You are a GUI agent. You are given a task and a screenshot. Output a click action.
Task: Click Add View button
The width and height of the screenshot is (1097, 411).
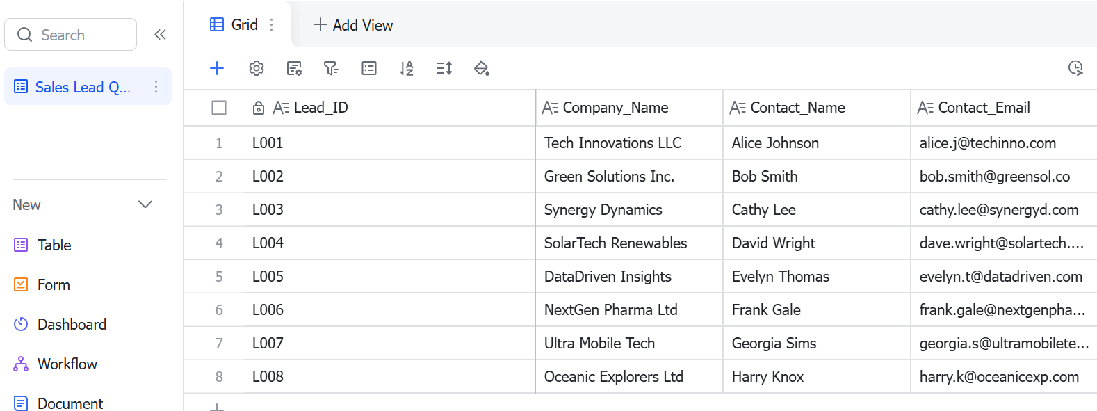point(353,25)
